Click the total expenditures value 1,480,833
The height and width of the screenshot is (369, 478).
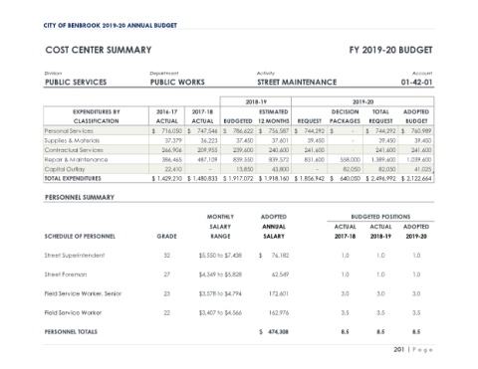point(202,179)
